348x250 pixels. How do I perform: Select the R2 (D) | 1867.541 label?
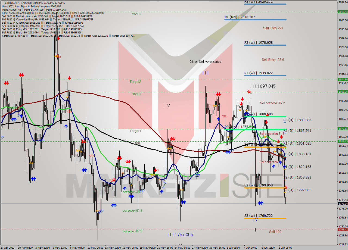(297, 131)
